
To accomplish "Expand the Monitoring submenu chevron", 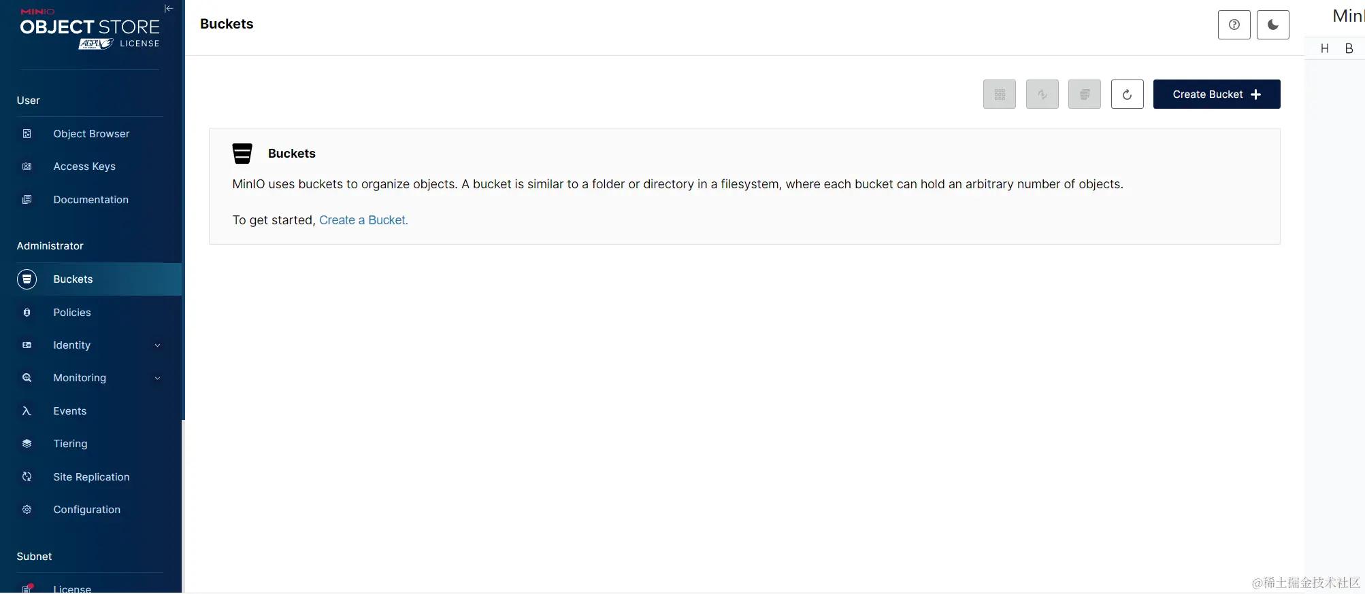I will pos(157,378).
